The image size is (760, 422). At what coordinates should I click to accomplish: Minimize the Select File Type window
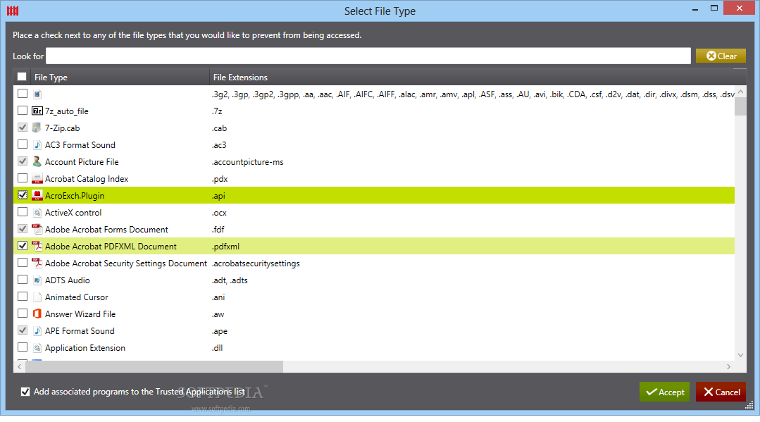click(695, 8)
